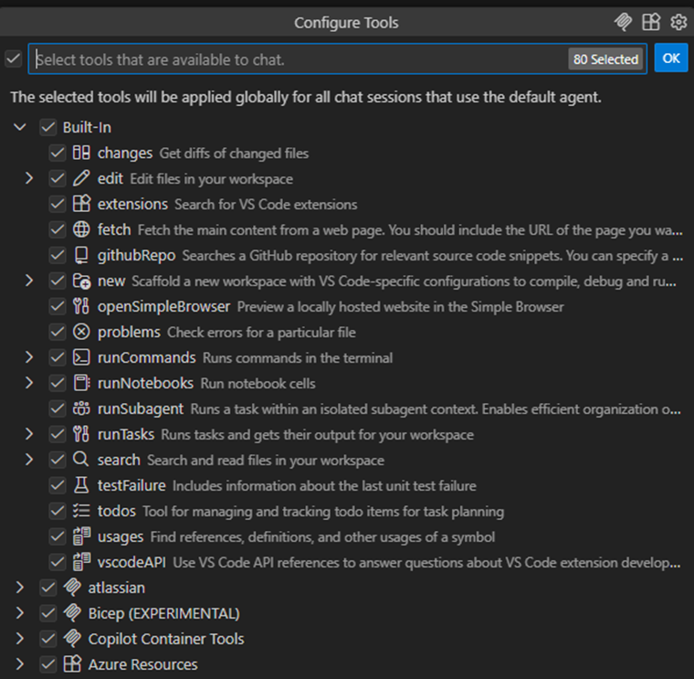The height and width of the screenshot is (679, 694).
Task: Uncheck the Built-In group checkbox
Action: [48, 128]
